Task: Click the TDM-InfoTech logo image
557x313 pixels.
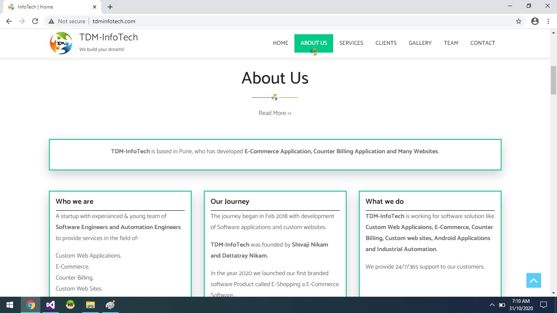Action: pyautogui.click(x=61, y=43)
